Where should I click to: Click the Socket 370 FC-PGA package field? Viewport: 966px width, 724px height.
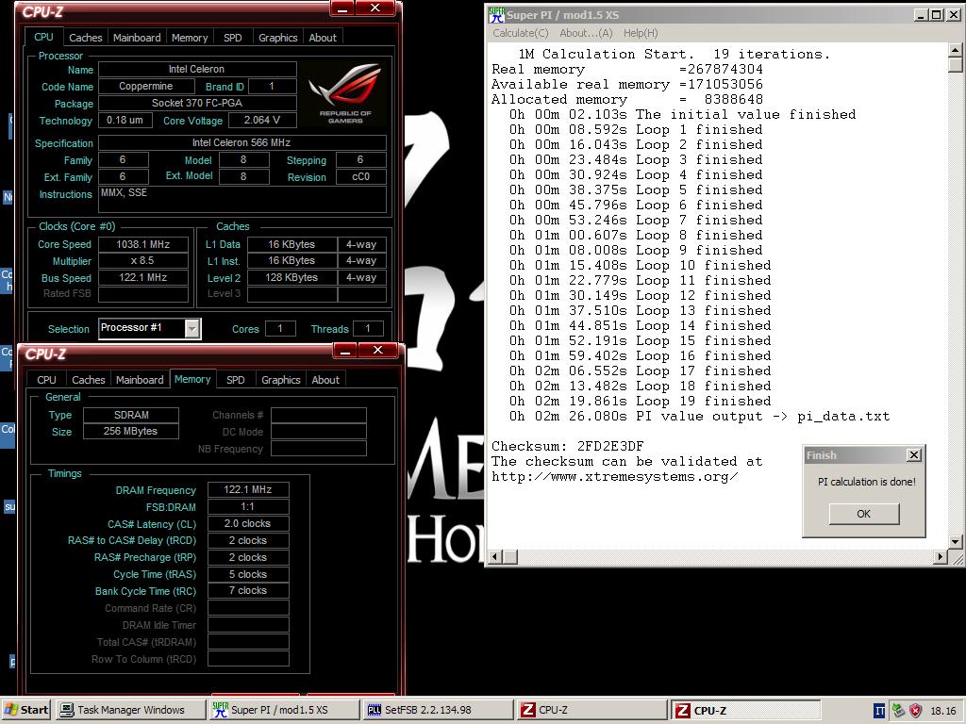pyautogui.click(x=197, y=103)
